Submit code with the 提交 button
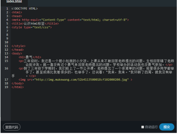The width and height of the screenshot is (177, 134). click(167, 127)
